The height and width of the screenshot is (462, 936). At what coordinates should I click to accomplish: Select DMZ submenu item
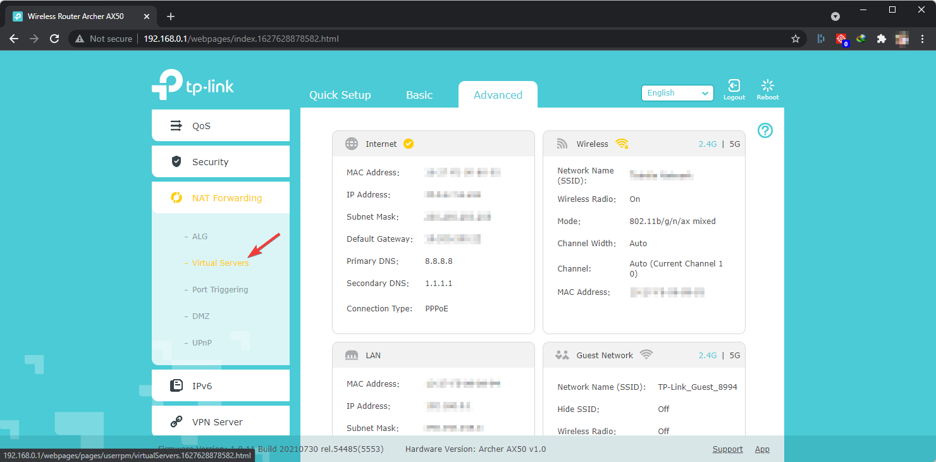[x=200, y=316]
